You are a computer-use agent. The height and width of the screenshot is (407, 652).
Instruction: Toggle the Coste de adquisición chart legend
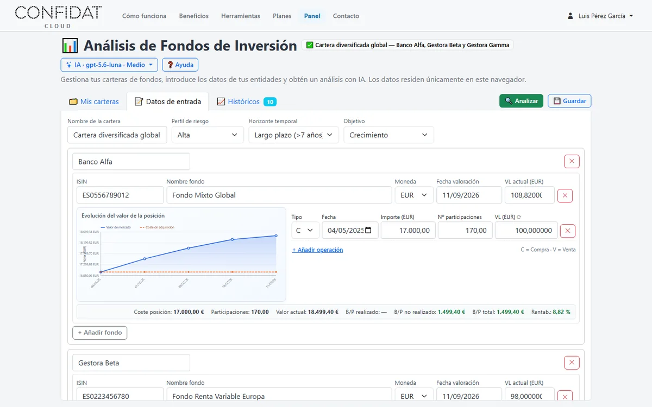pyautogui.click(x=158, y=227)
